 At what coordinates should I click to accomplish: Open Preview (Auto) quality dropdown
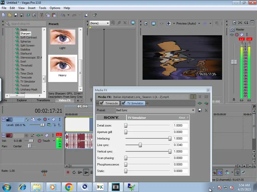tap(199, 23)
